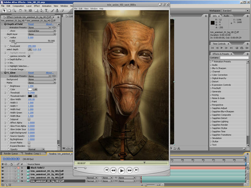Image resolution: width=251 pixels, height=188 pixels.
Task: Expand the Depth Buffer group
Action: pyautogui.click(x=5, y=60)
